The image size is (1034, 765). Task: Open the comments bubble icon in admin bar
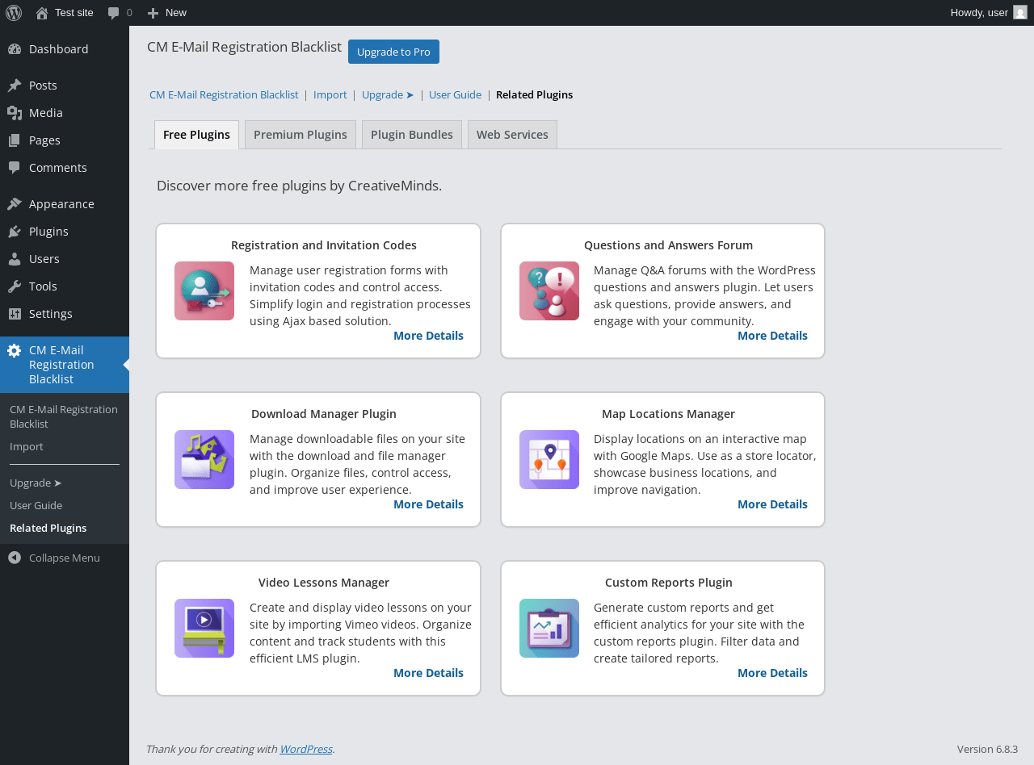[x=114, y=13]
